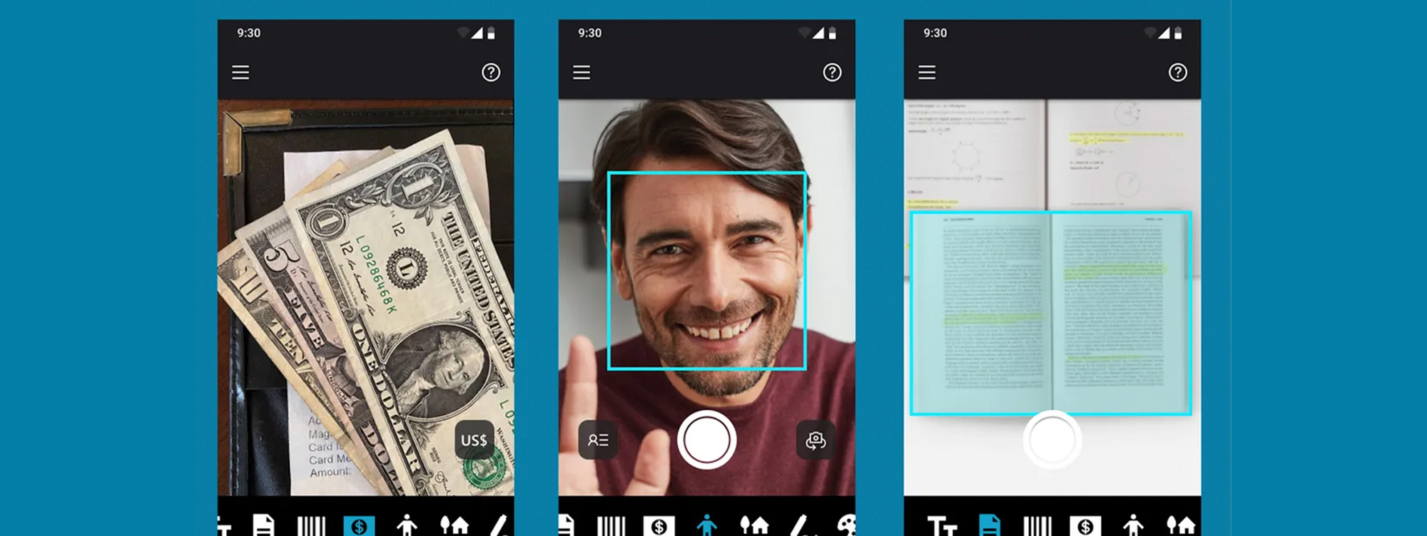Image resolution: width=1427 pixels, height=536 pixels.
Task: Select the highlighted currency mode in left phone
Action: 359,526
